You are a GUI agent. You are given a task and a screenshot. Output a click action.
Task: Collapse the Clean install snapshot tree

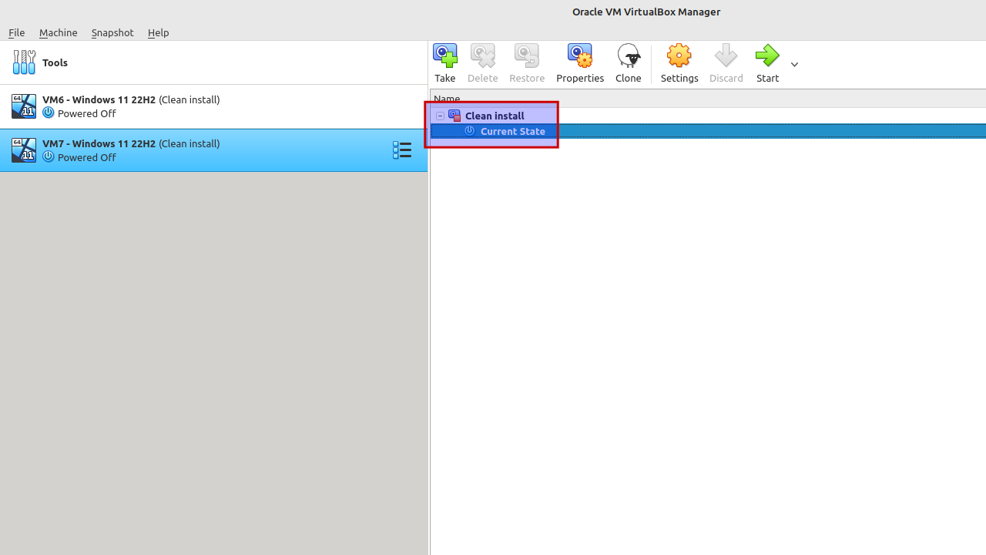click(x=440, y=116)
